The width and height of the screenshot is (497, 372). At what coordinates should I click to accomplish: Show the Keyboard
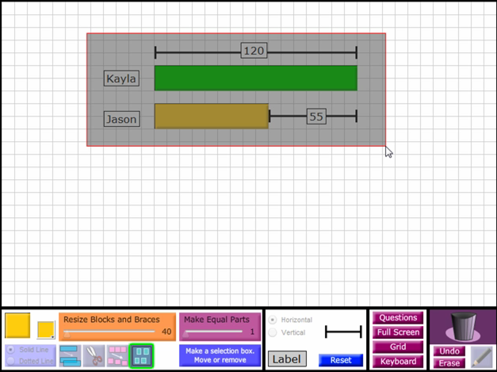(x=398, y=361)
